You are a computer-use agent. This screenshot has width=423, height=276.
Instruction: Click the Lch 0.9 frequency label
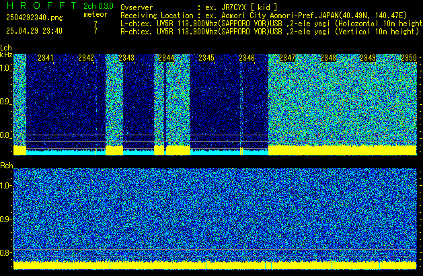coord(5,102)
